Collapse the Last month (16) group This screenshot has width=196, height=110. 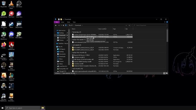72,69
